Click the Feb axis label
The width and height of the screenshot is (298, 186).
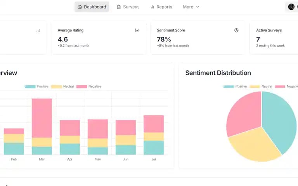pyautogui.click(x=14, y=159)
